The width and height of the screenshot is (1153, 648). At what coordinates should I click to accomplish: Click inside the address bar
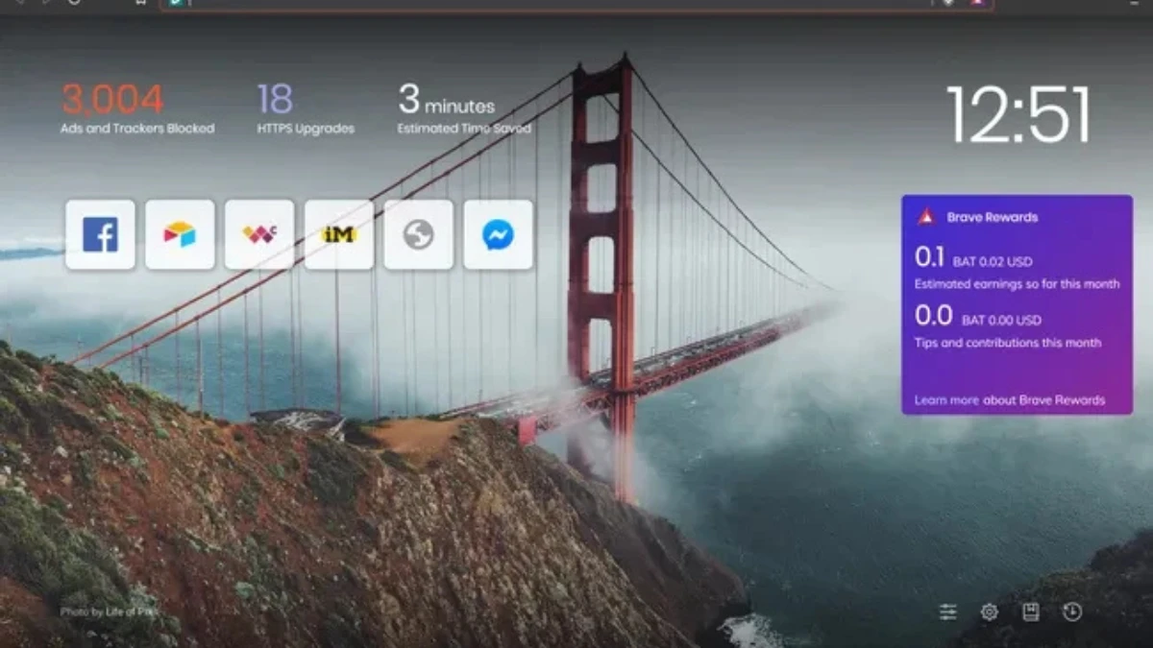480,6
